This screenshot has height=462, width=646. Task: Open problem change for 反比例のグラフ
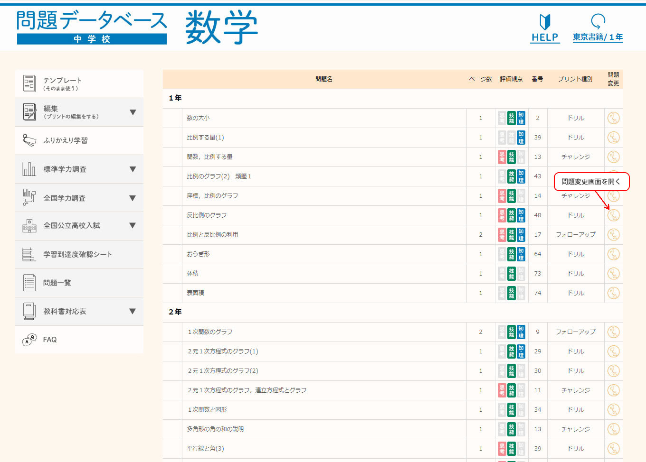pyautogui.click(x=614, y=215)
